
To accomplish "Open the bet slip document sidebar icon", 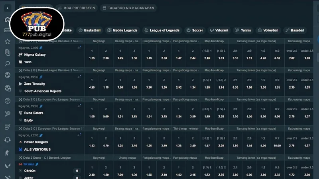I will [8, 53].
